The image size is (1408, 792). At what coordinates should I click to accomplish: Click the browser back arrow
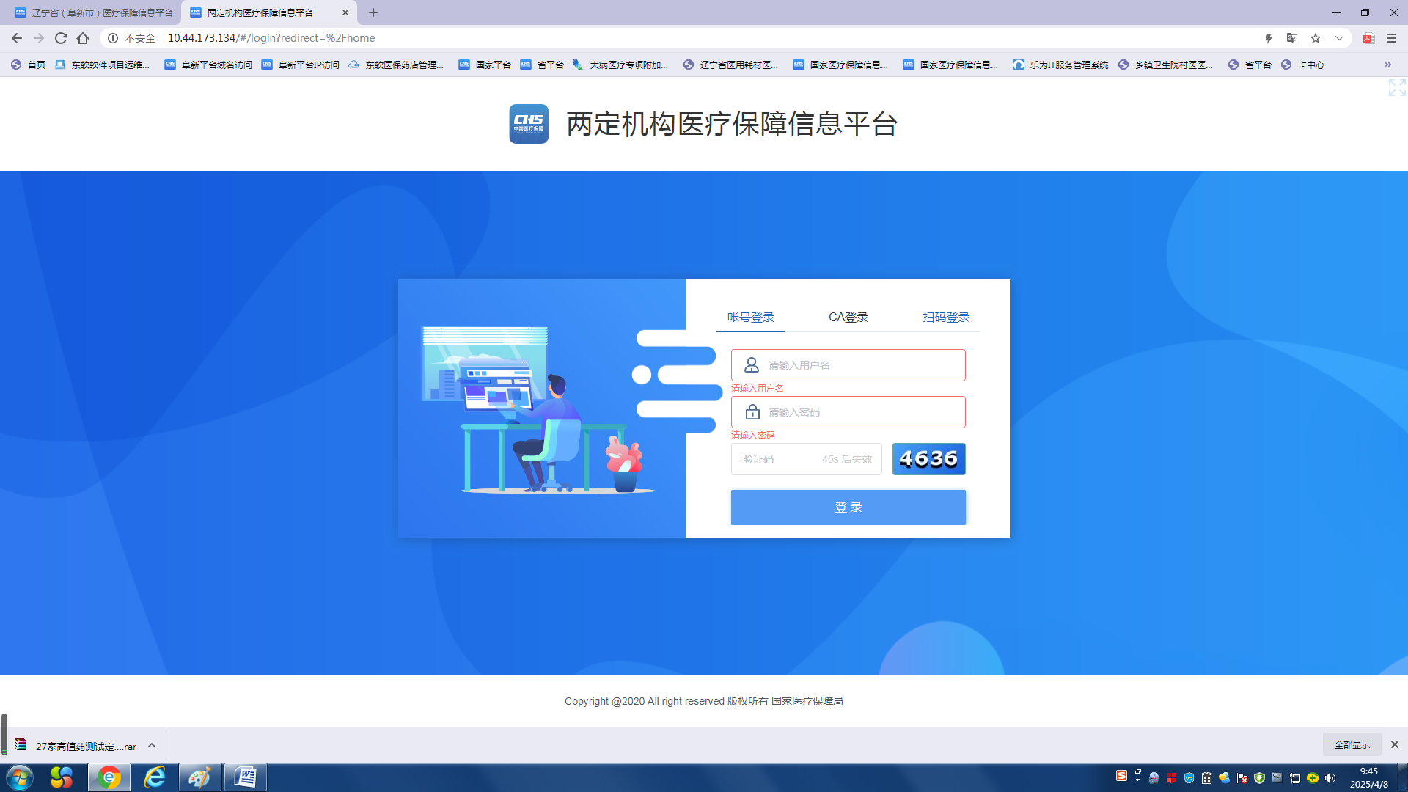click(x=17, y=38)
